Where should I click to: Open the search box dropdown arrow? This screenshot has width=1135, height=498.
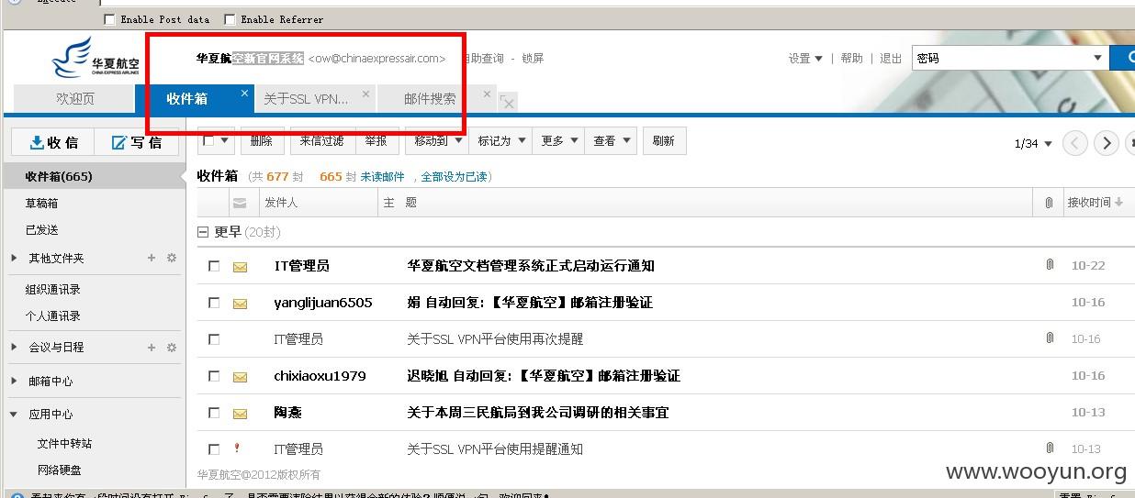point(1098,58)
